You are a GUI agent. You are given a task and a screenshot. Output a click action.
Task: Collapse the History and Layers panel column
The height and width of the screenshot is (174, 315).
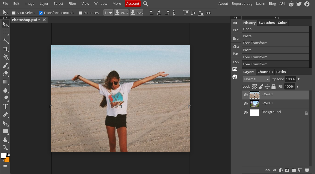coord(277,18)
